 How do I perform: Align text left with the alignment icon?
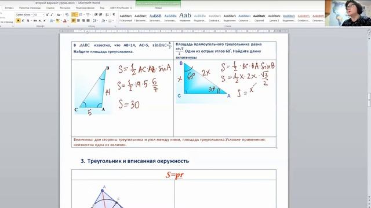(74, 21)
